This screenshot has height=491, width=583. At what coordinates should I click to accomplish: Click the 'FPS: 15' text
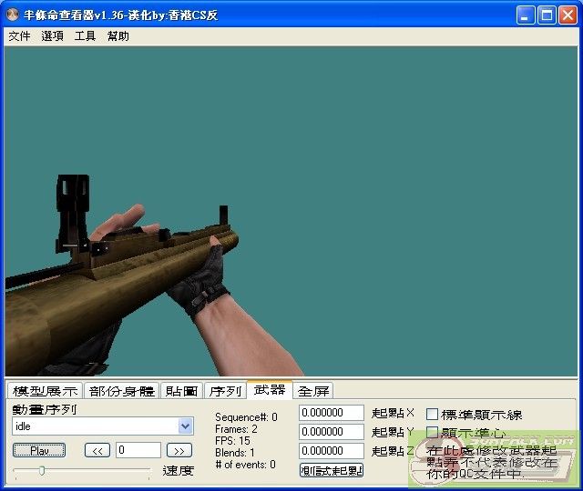pyautogui.click(x=232, y=441)
